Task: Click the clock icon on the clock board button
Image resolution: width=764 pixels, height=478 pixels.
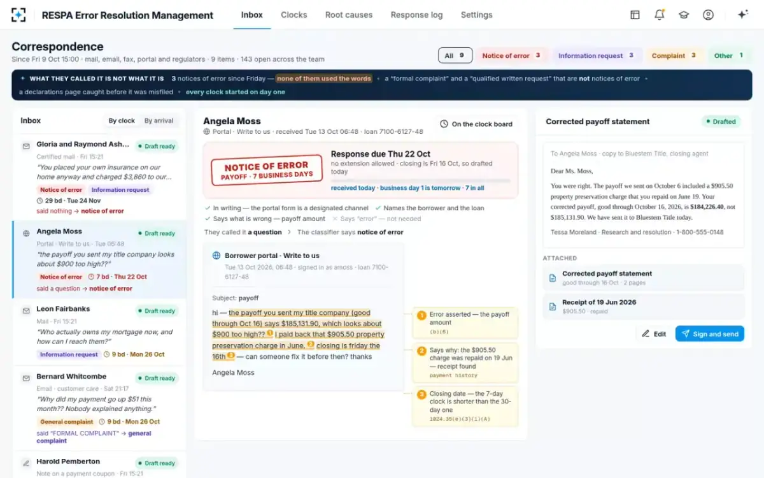Action: tap(444, 124)
